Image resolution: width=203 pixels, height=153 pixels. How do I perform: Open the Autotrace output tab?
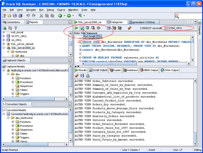(x=131, y=70)
